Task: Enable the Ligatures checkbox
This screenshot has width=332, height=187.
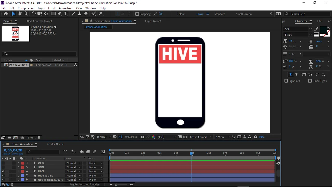Action: (x=286, y=81)
